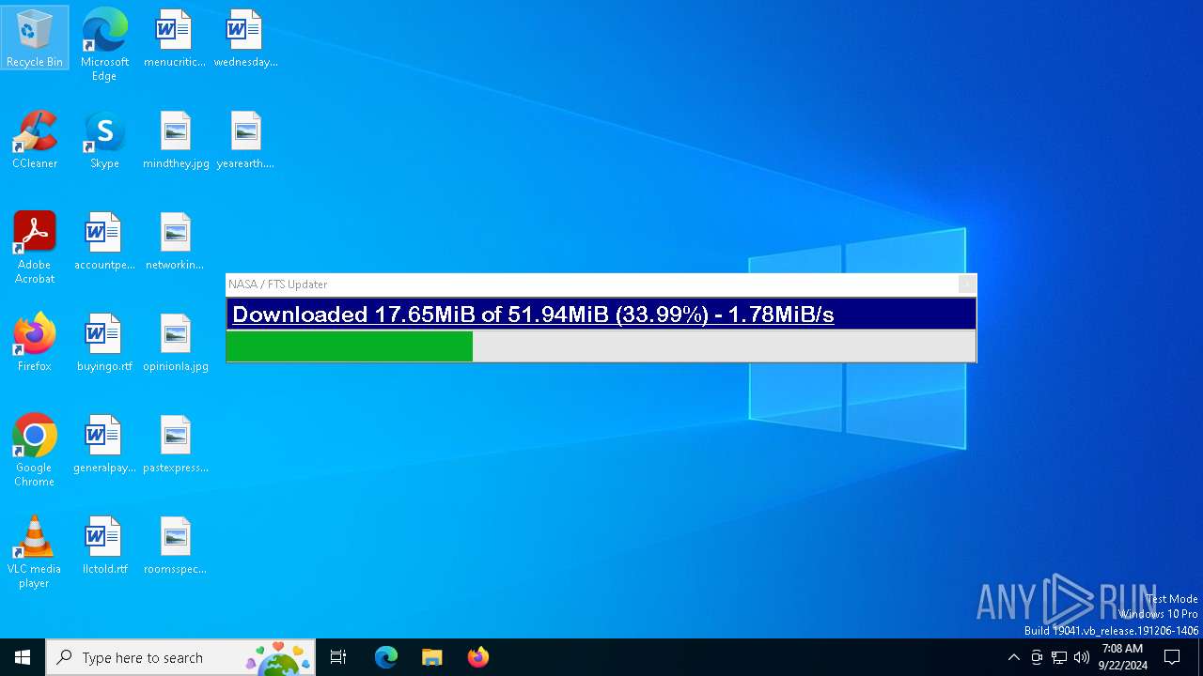Select the Google Chrome desktop shortcut

click(35, 450)
